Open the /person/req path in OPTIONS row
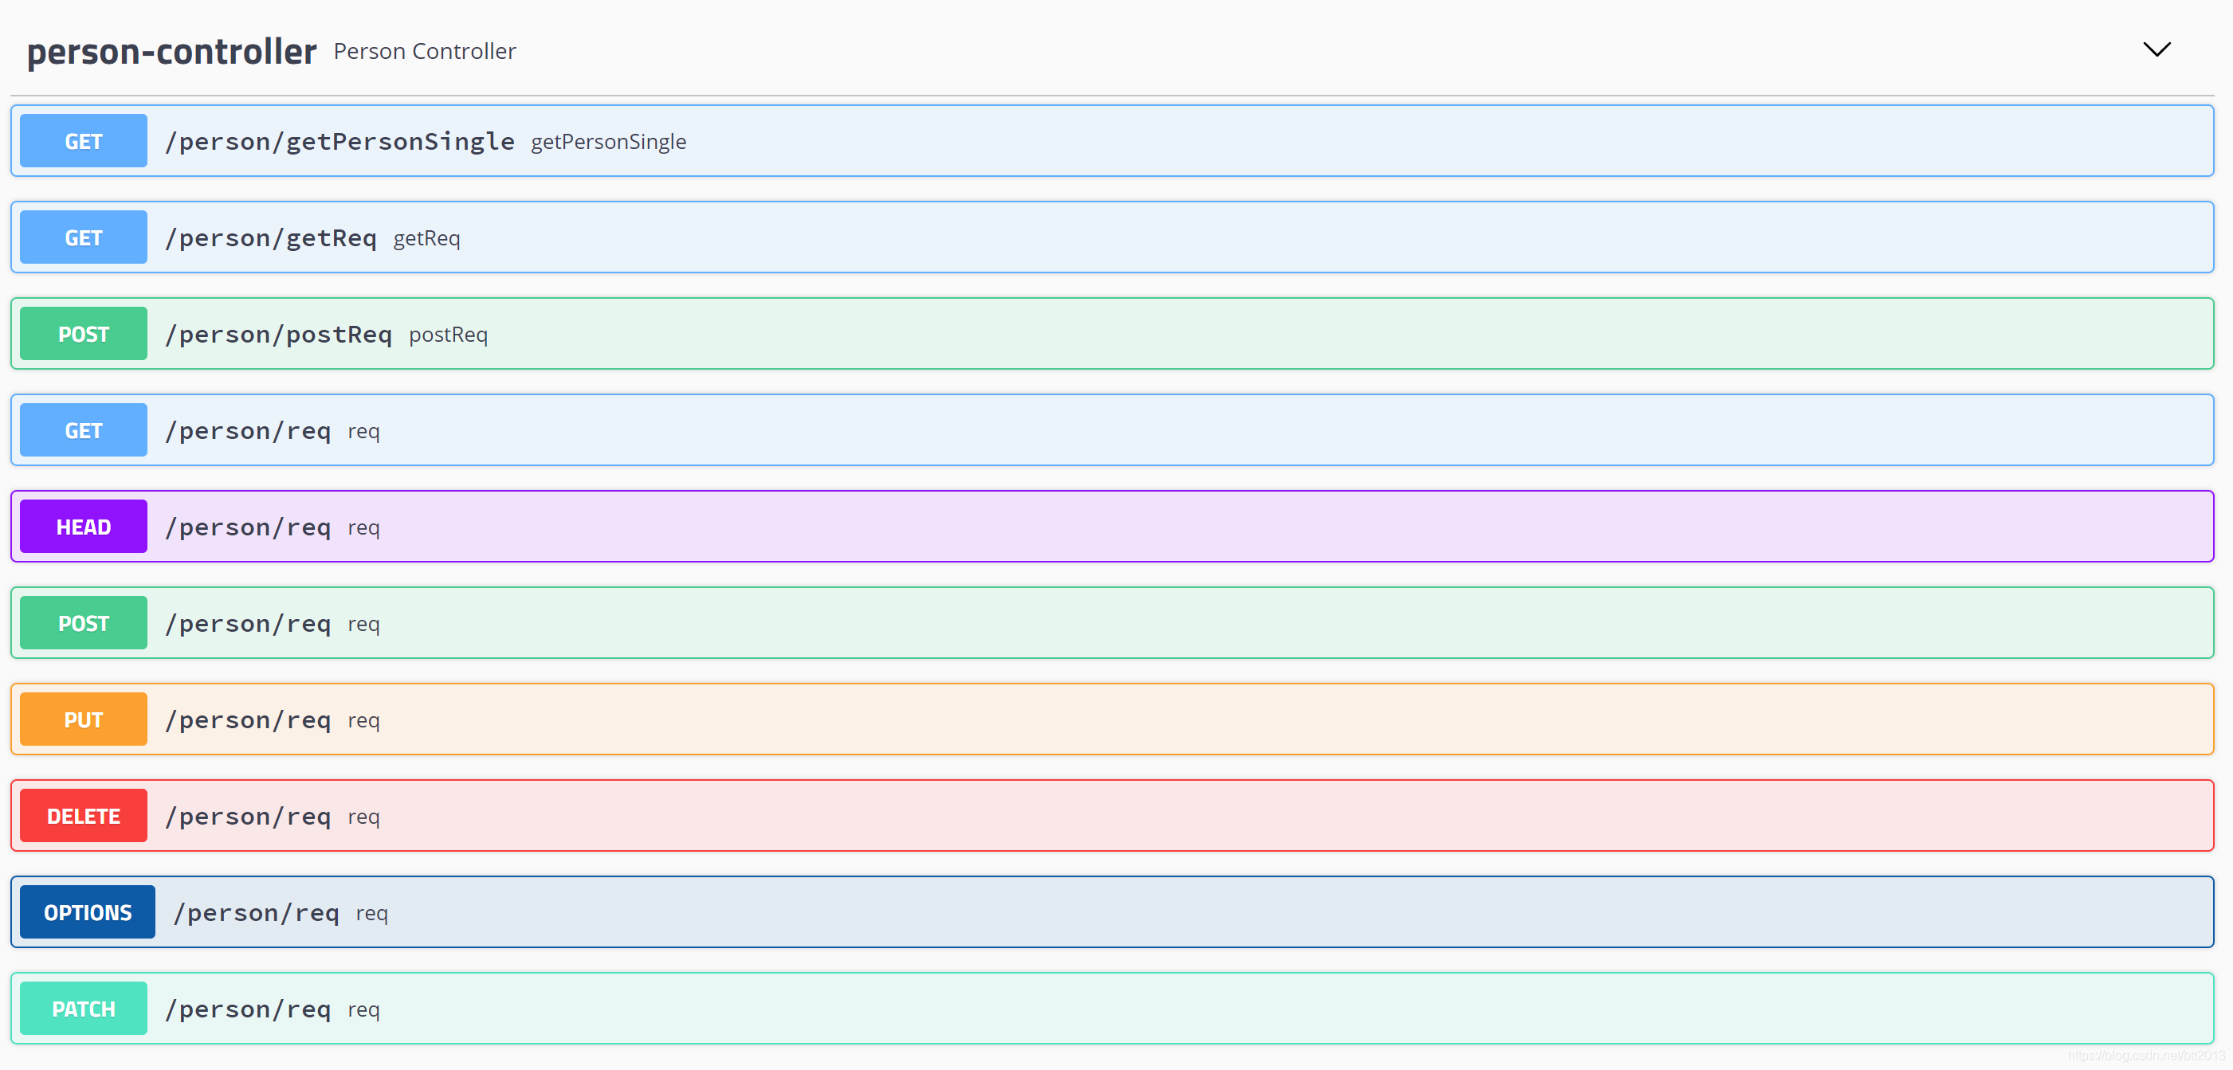Viewport: 2233px width, 1070px height. [x=256, y=912]
